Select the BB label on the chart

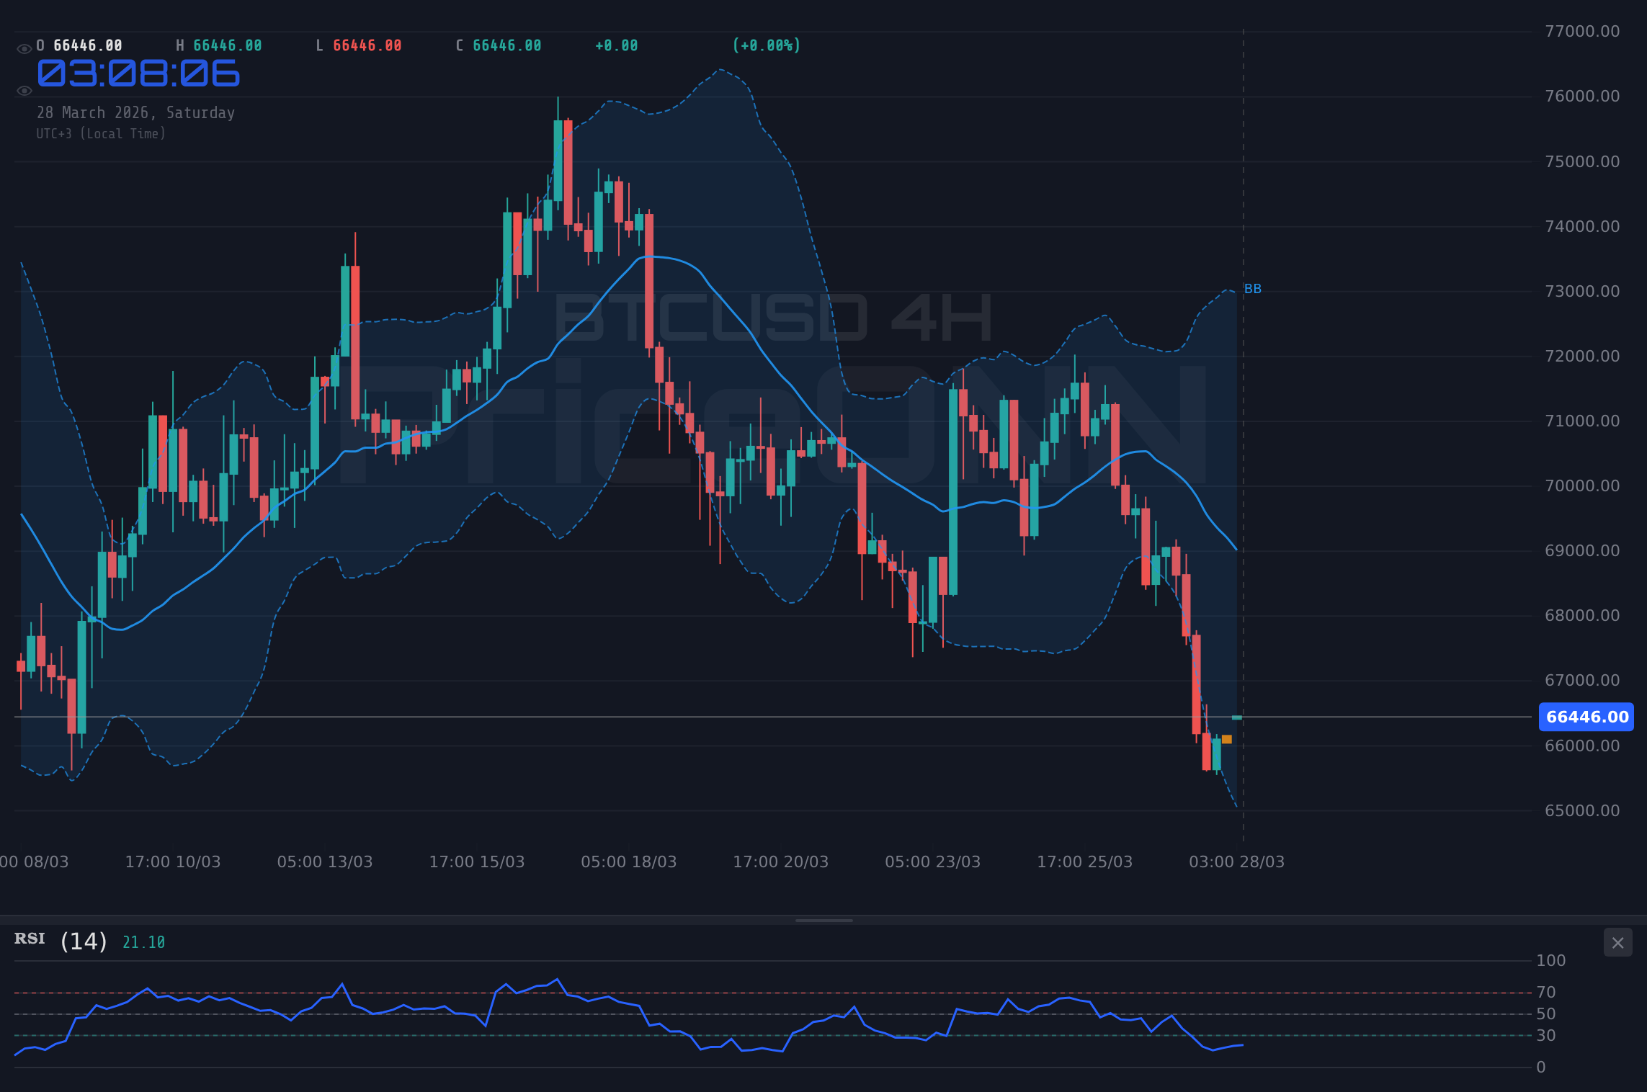[1252, 288]
